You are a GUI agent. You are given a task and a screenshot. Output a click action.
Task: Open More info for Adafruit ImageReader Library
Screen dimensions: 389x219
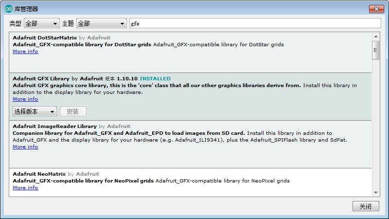25,147
